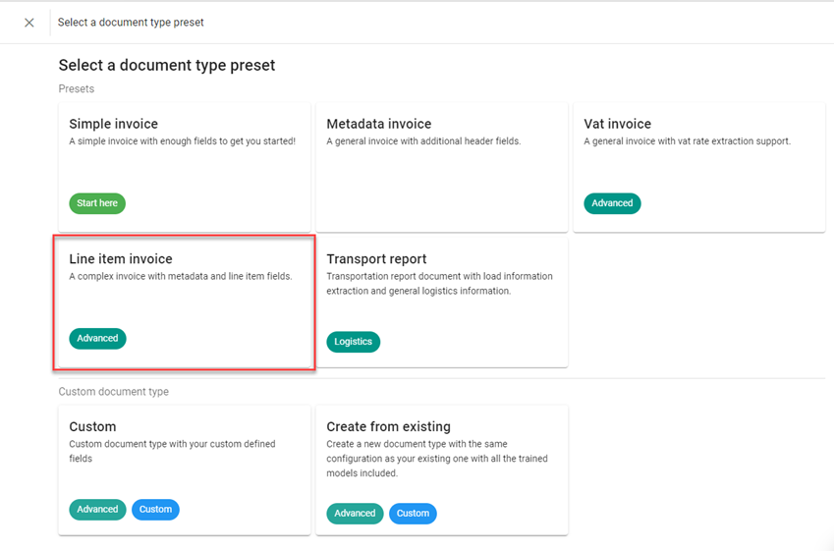
Task: Click the Transport report description text
Action: tap(439, 284)
